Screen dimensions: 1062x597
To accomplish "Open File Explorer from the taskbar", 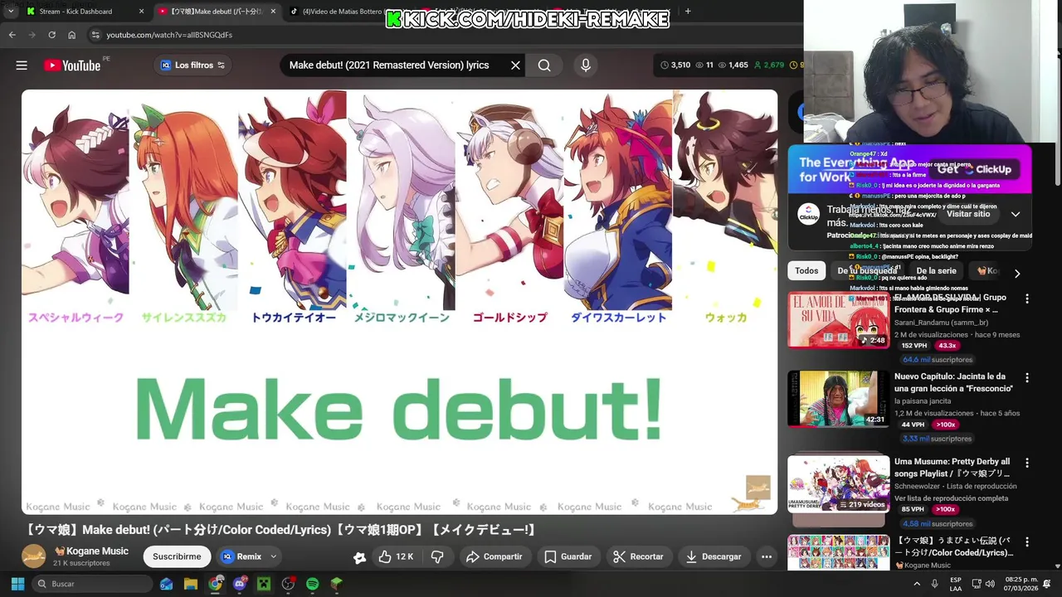I will coord(191,584).
